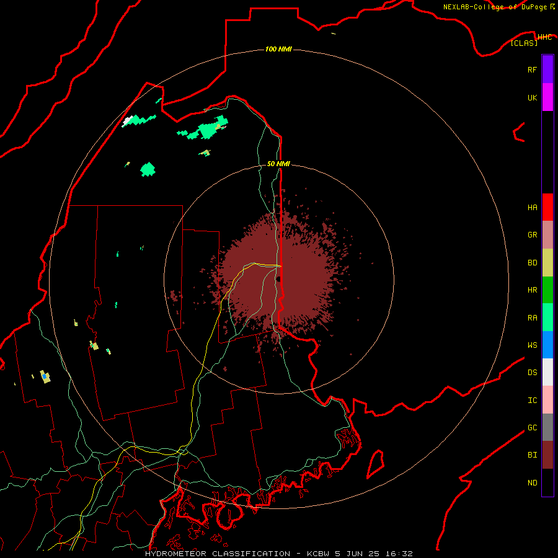
Task: Click the light green RA swatch
Action: tap(547, 317)
